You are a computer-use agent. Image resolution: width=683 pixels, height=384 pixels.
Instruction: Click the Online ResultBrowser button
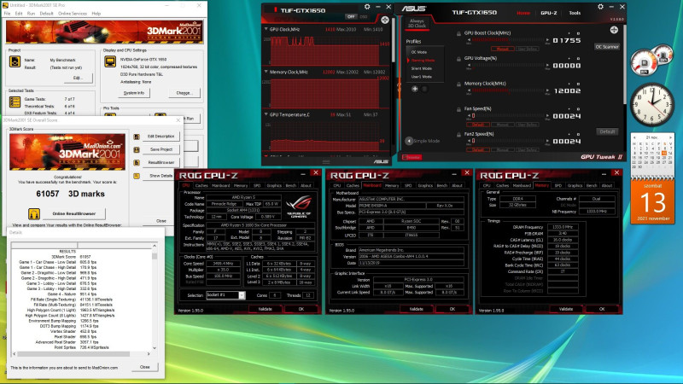[73, 214]
